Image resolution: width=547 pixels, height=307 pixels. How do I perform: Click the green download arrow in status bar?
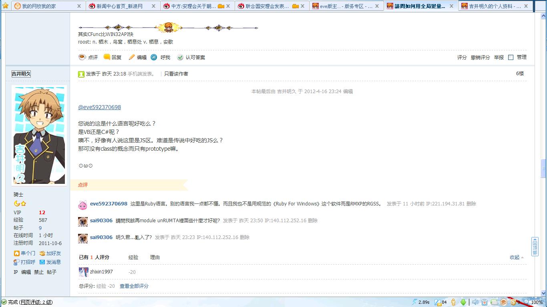pos(463,302)
